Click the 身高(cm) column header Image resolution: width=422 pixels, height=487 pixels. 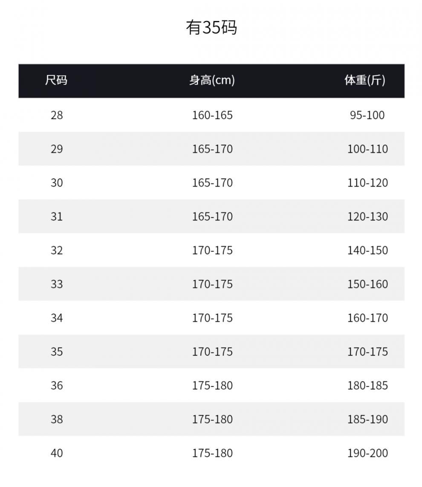pos(212,80)
